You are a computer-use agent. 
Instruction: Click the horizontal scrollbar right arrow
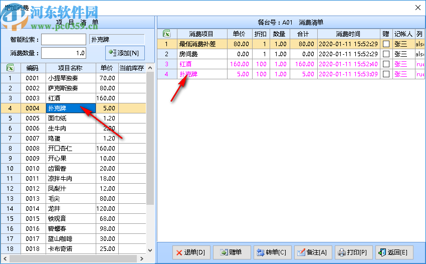pyautogui.click(x=141, y=258)
